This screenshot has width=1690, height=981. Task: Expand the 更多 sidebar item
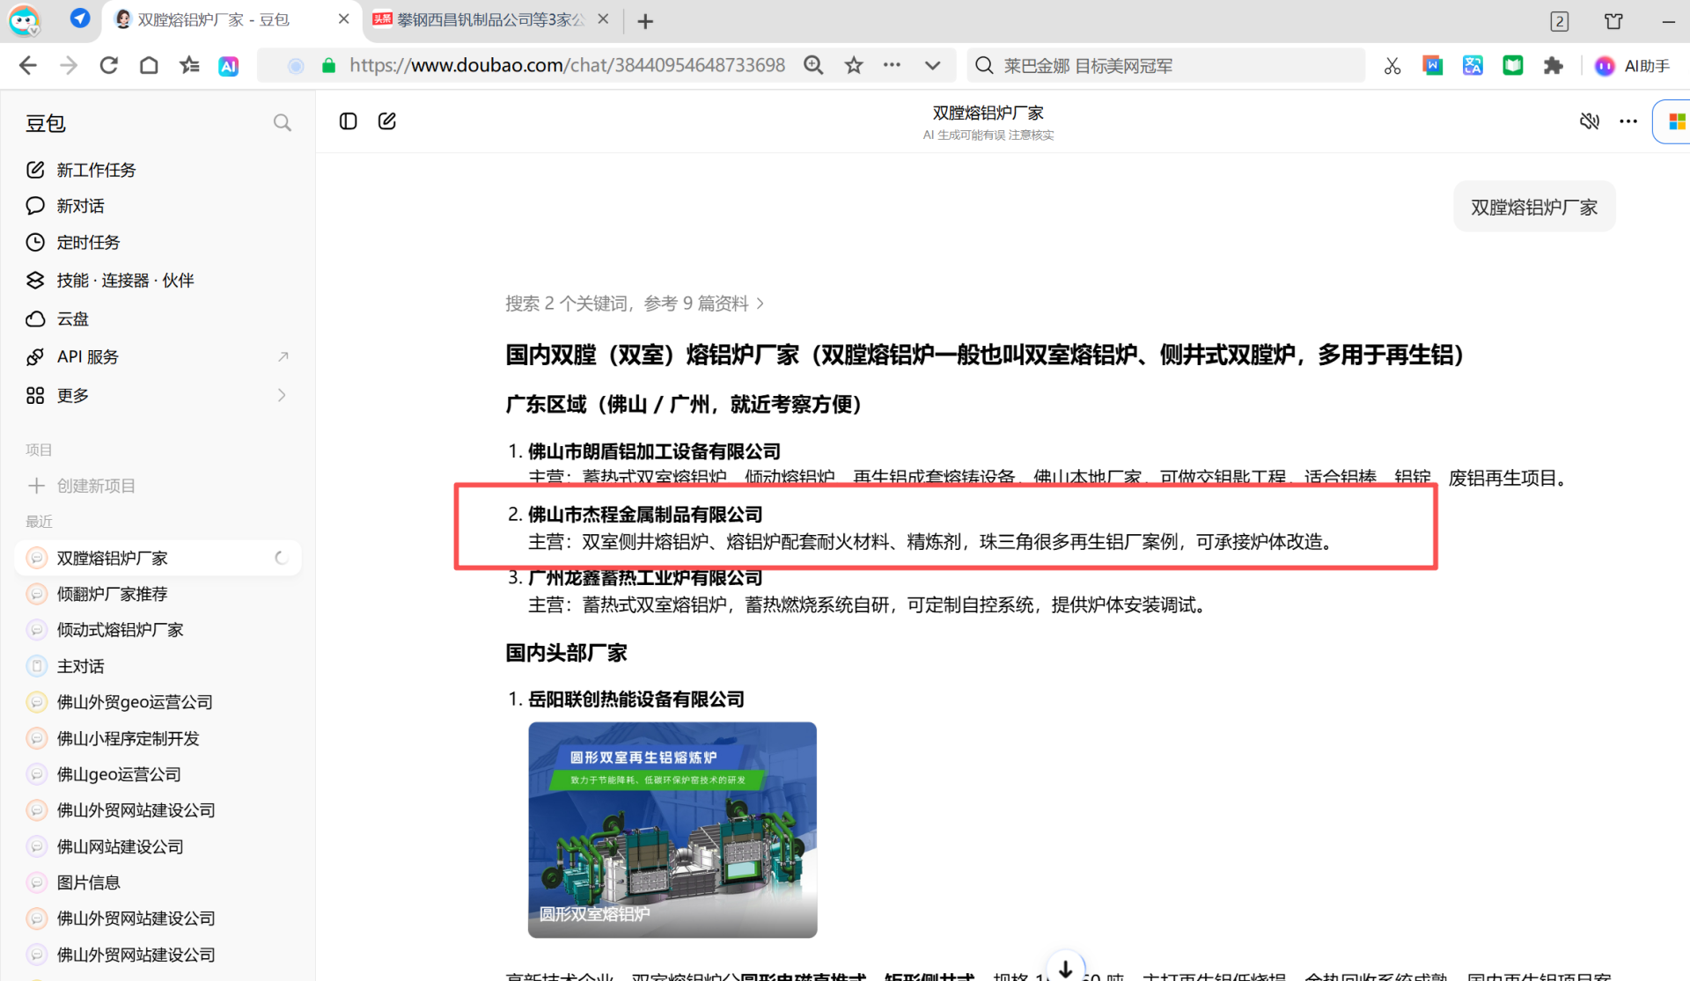(158, 395)
